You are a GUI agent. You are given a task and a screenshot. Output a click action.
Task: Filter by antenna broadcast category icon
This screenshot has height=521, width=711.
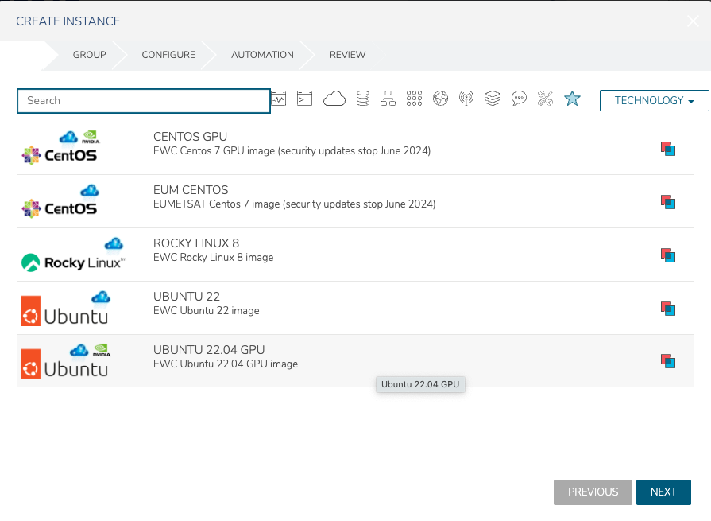pyautogui.click(x=466, y=98)
